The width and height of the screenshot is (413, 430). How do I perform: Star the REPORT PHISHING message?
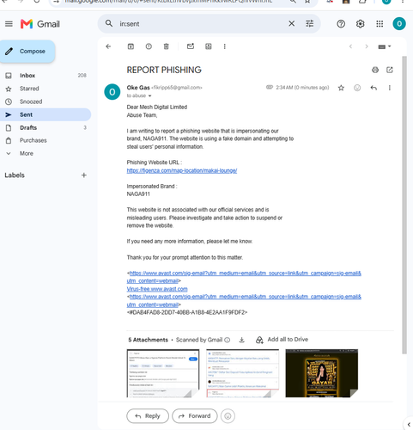point(341,88)
